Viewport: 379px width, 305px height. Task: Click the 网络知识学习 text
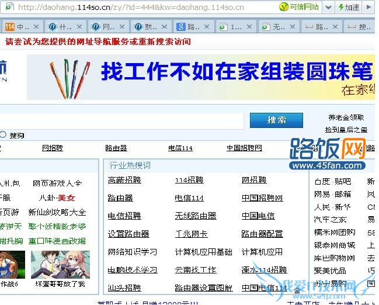[x=133, y=252]
